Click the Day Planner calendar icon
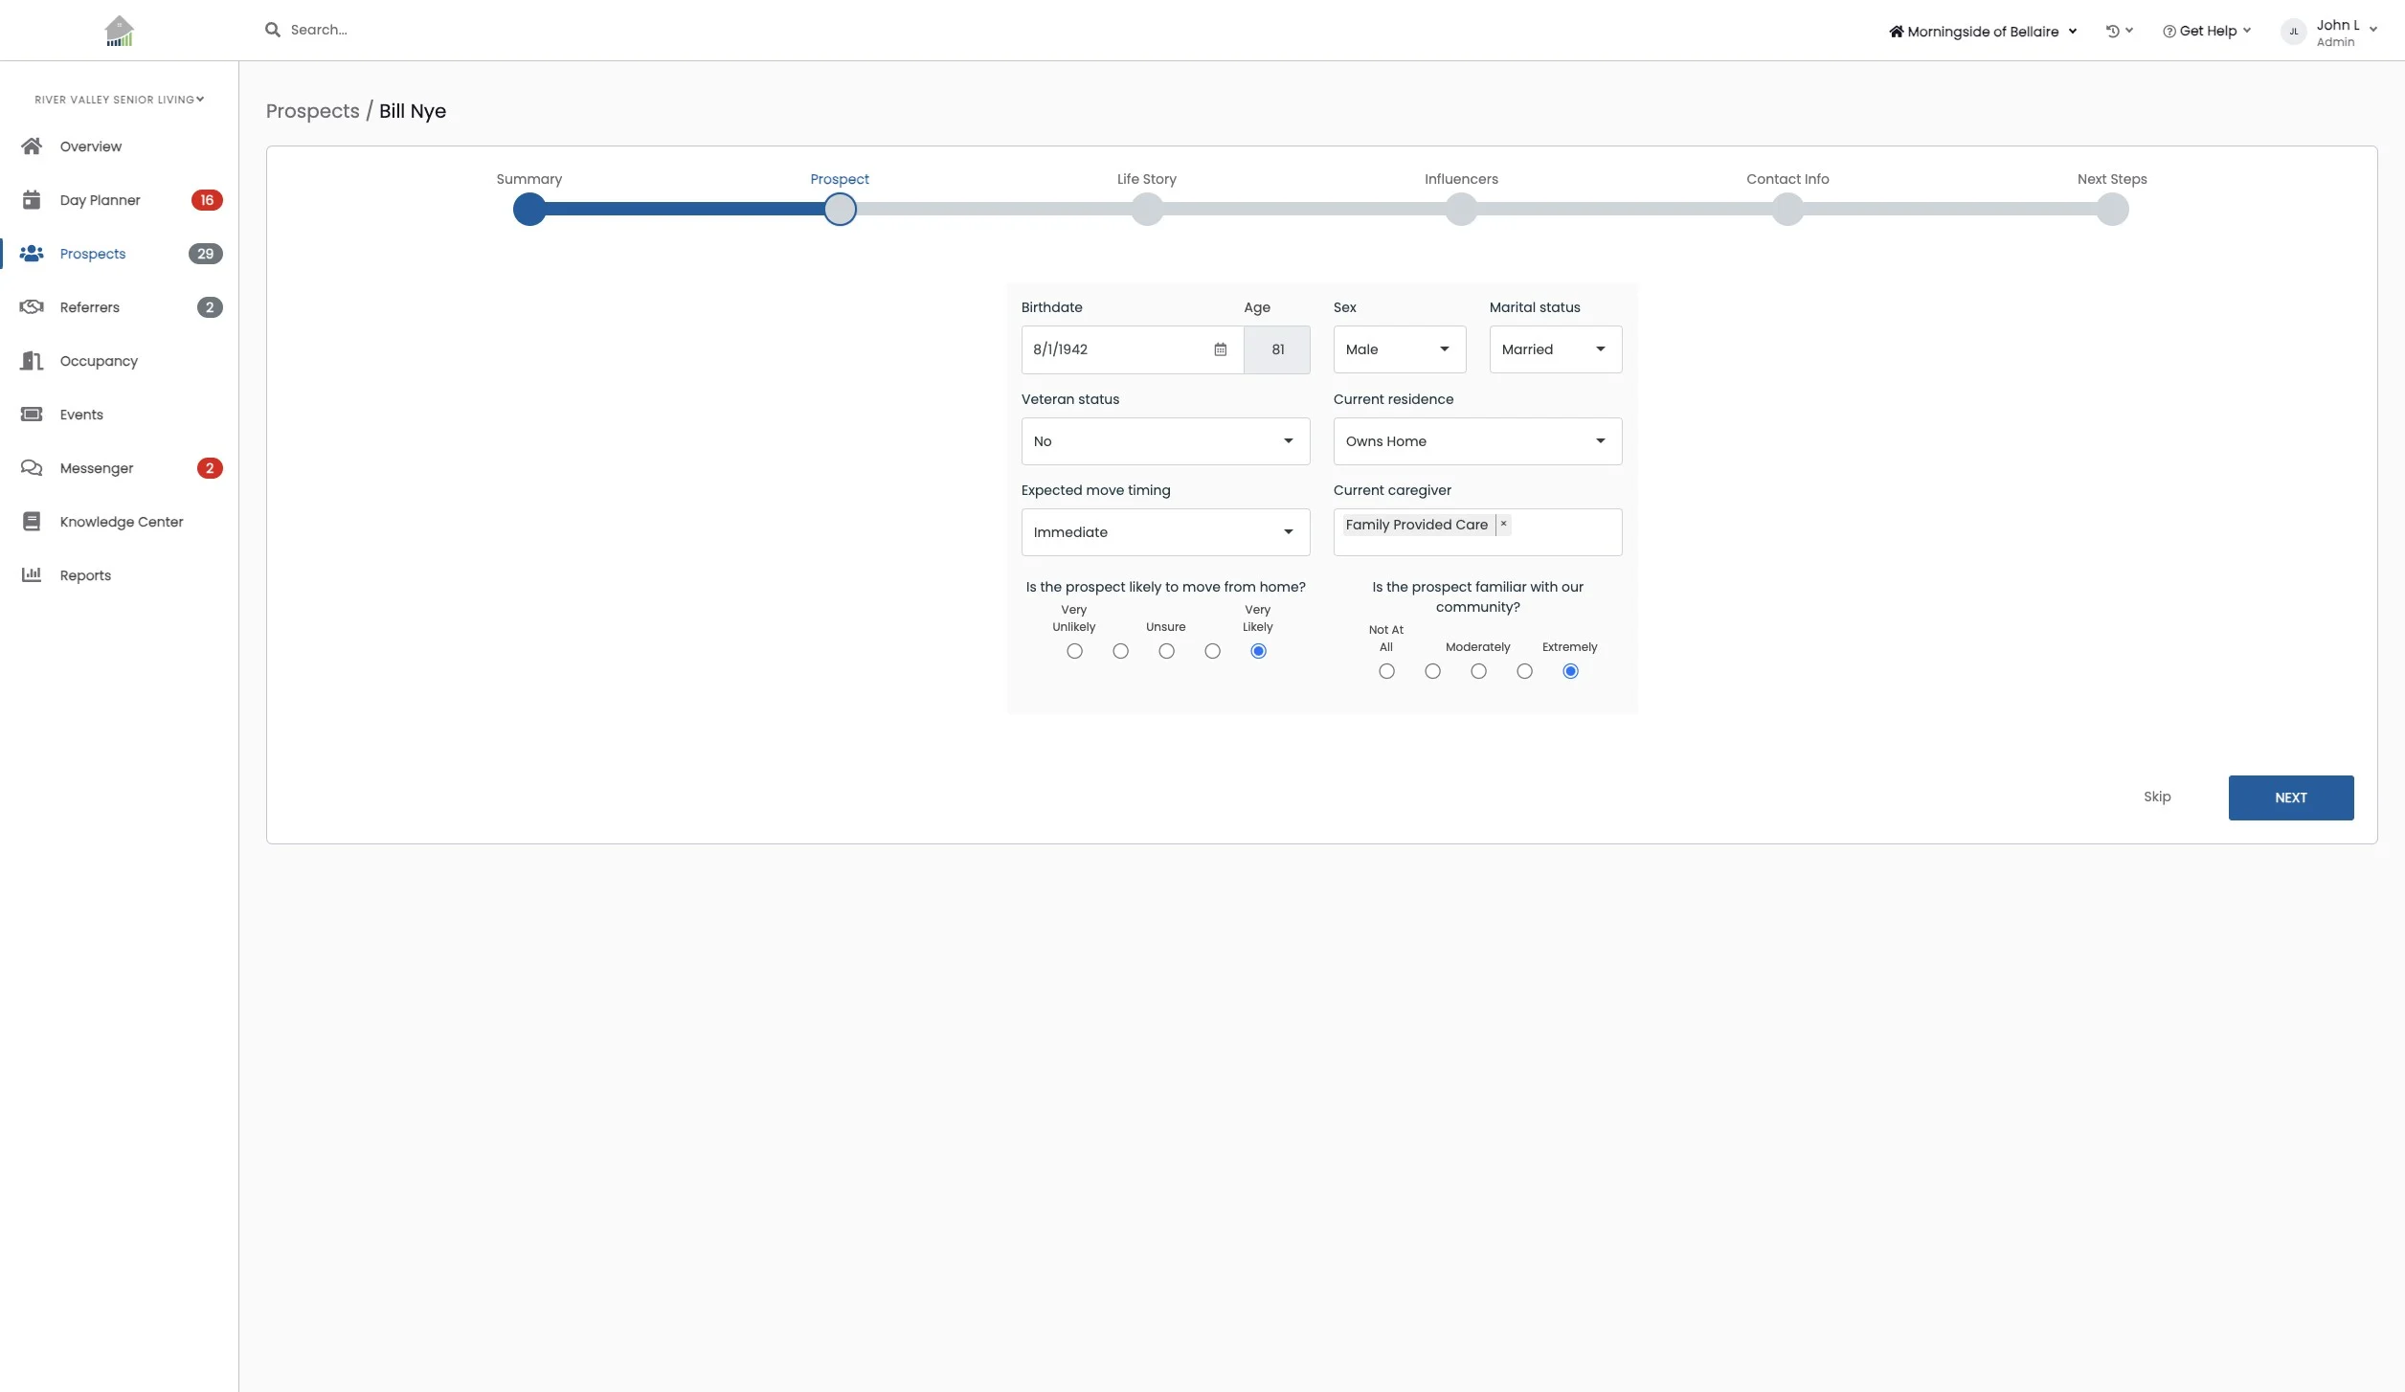Image resolution: width=2405 pixels, height=1392 pixels. [x=32, y=200]
